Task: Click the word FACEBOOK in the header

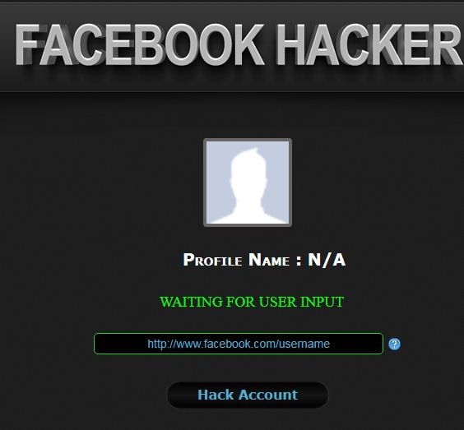Action: [x=140, y=44]
